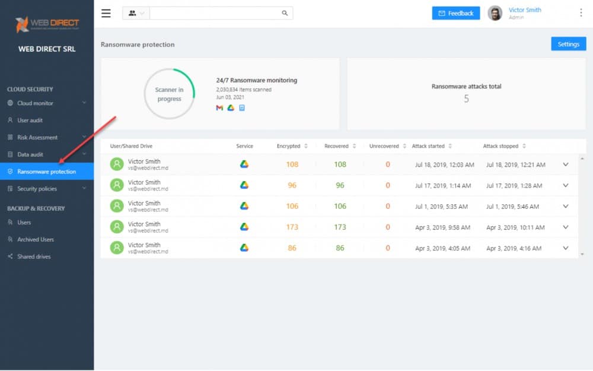This screenshot has height=371, width=593.
Task: Click the Feedback button
Action: [455, 13]
